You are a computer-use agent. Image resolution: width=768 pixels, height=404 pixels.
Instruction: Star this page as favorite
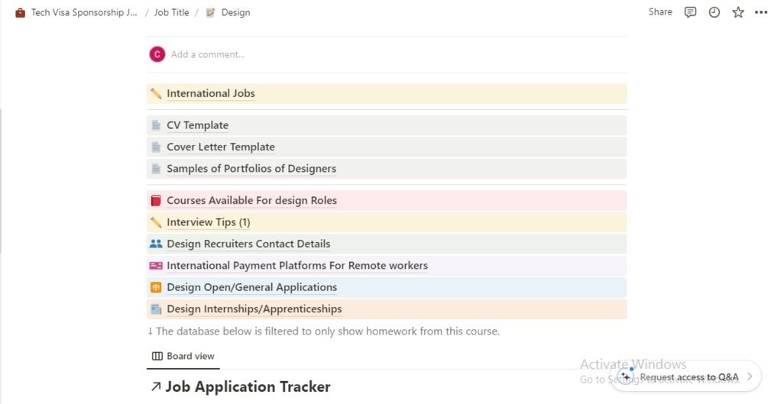(x=737, y=12)
